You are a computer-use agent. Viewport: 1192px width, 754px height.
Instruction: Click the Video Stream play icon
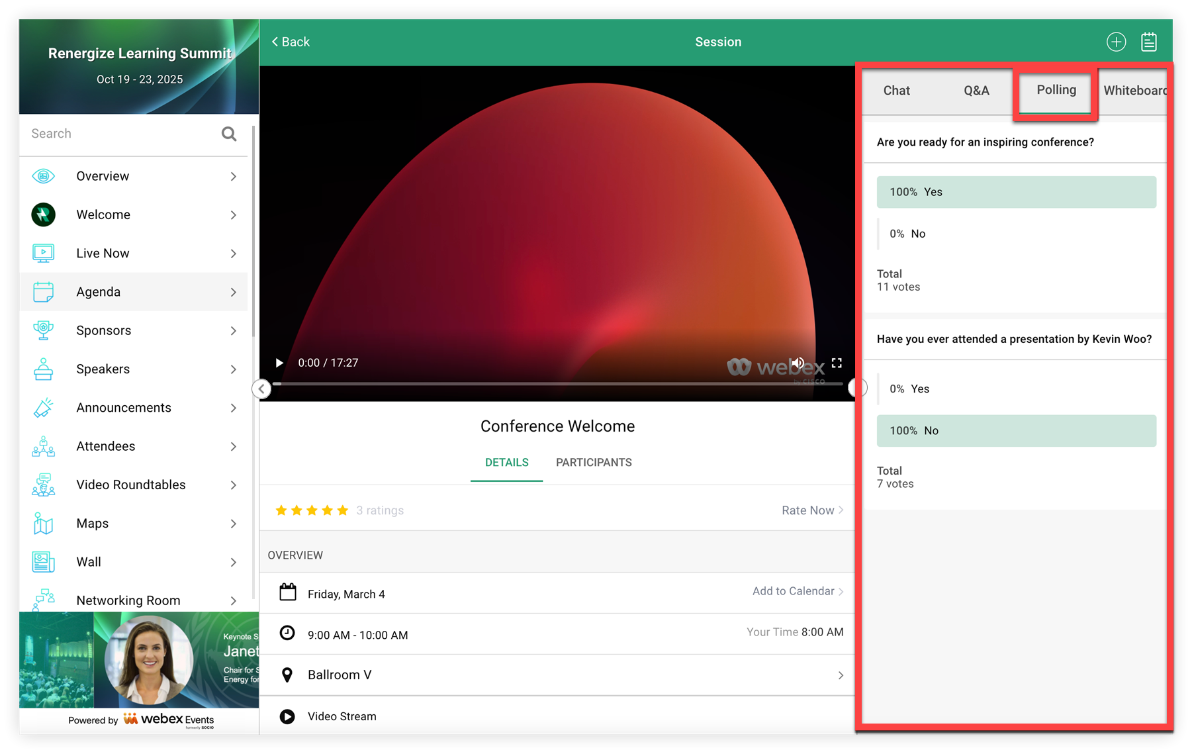pyautogui.click(x=287, y=716)
